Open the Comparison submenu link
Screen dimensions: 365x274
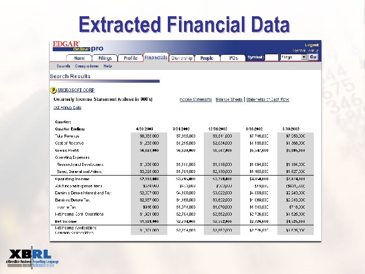click(87, 66)
